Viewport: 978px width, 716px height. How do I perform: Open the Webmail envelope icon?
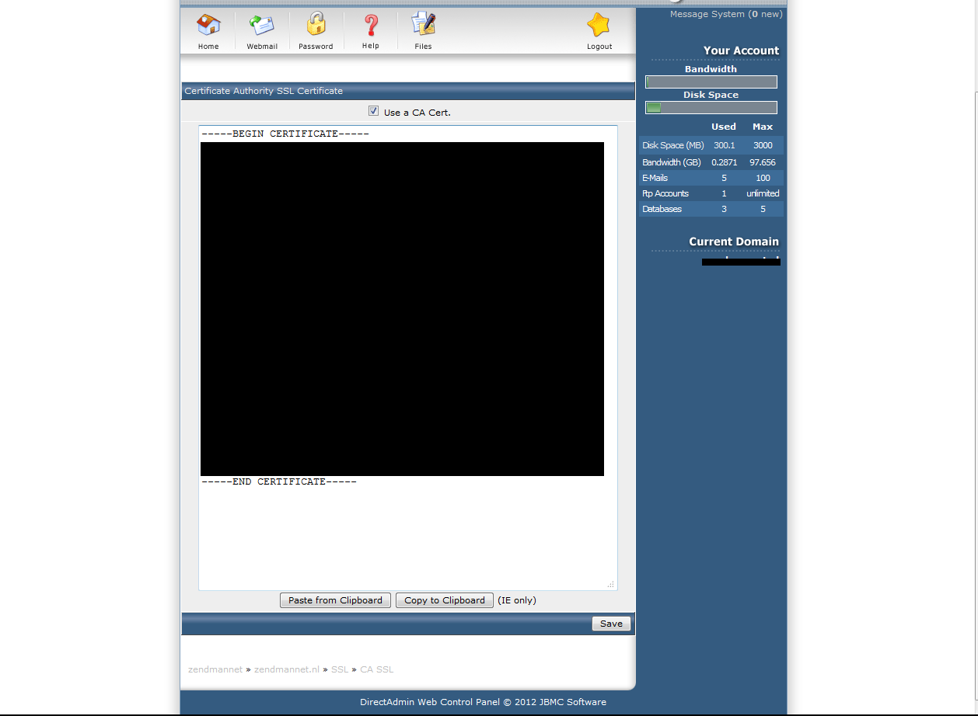click(262, 25)
